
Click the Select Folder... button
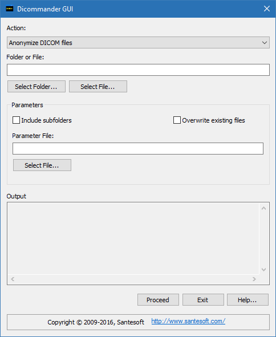pos(36,87)
